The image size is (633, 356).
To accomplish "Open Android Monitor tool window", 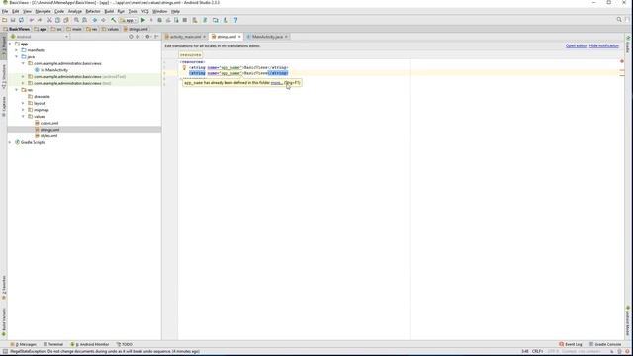I will [90, 344].
